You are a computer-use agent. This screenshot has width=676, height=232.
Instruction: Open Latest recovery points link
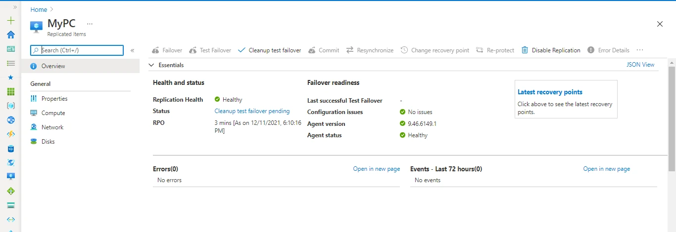point(550,92)
